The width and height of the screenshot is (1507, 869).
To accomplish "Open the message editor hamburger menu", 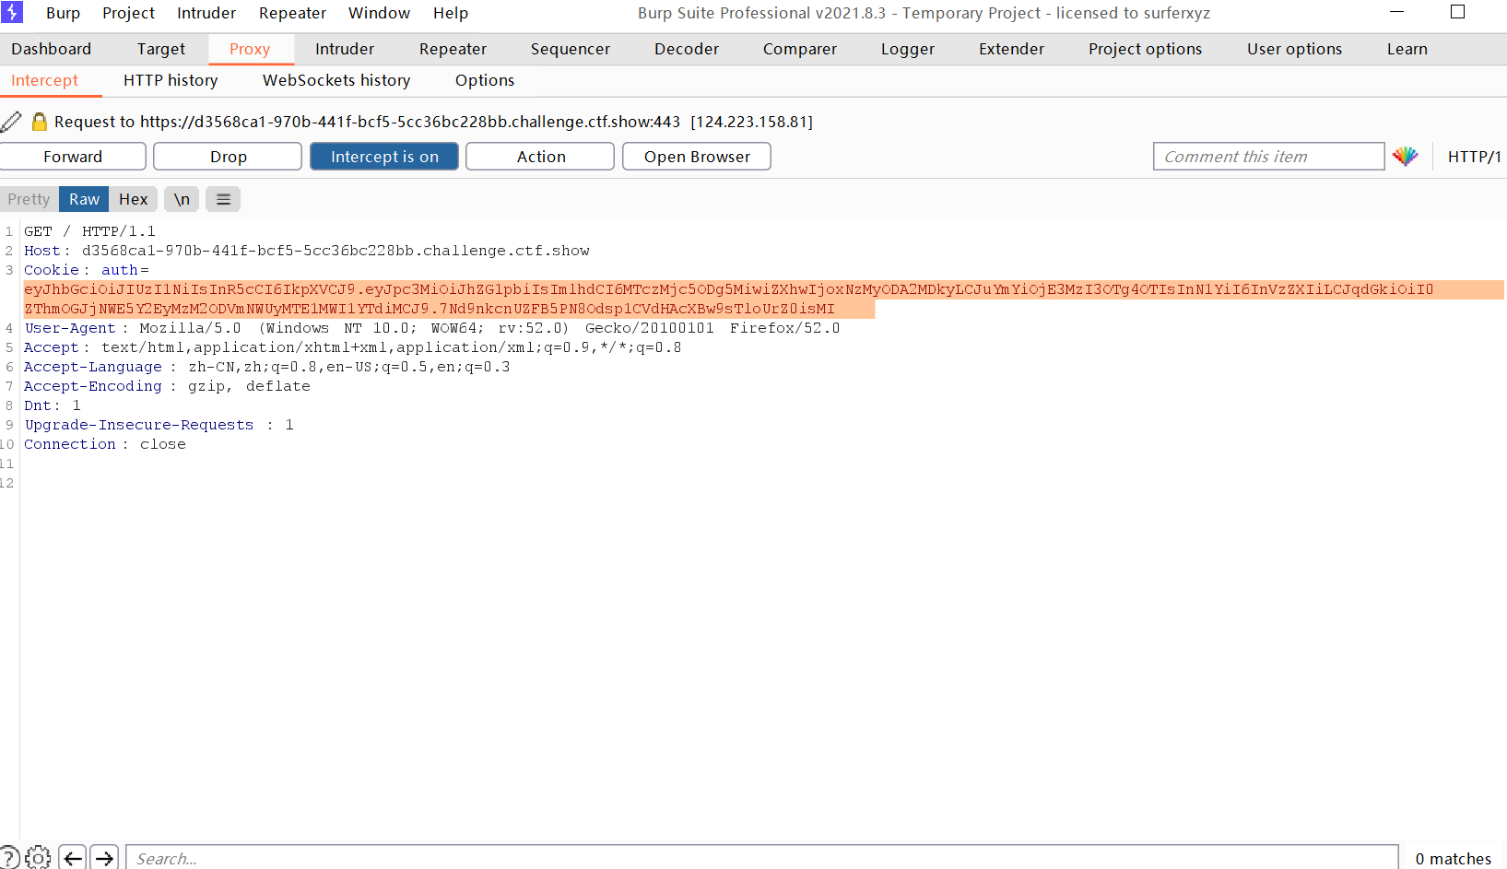I will tap(223, 199).
